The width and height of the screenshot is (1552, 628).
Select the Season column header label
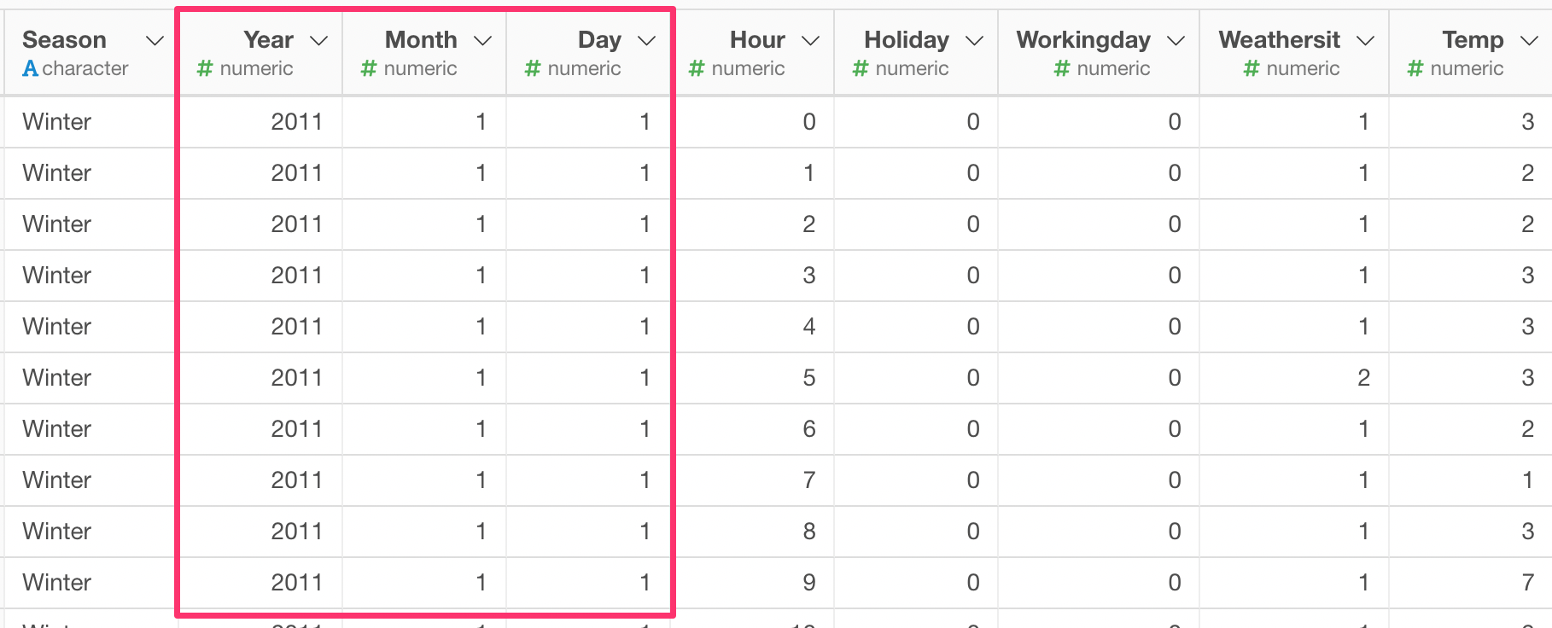[x=64, y=40]
